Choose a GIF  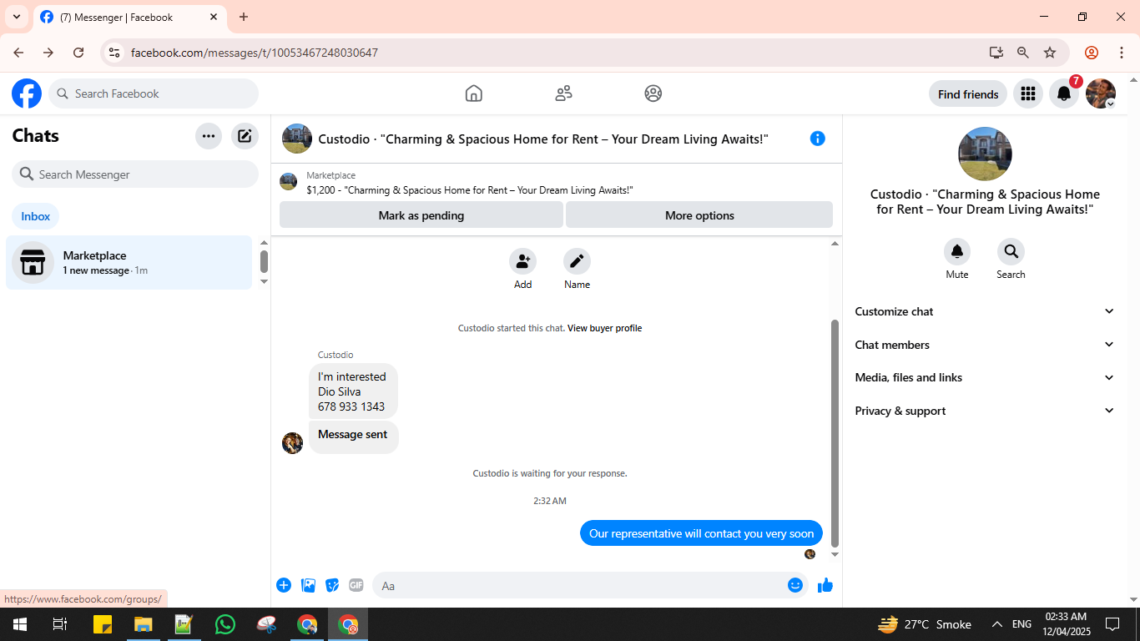click(x=356, y=585)
